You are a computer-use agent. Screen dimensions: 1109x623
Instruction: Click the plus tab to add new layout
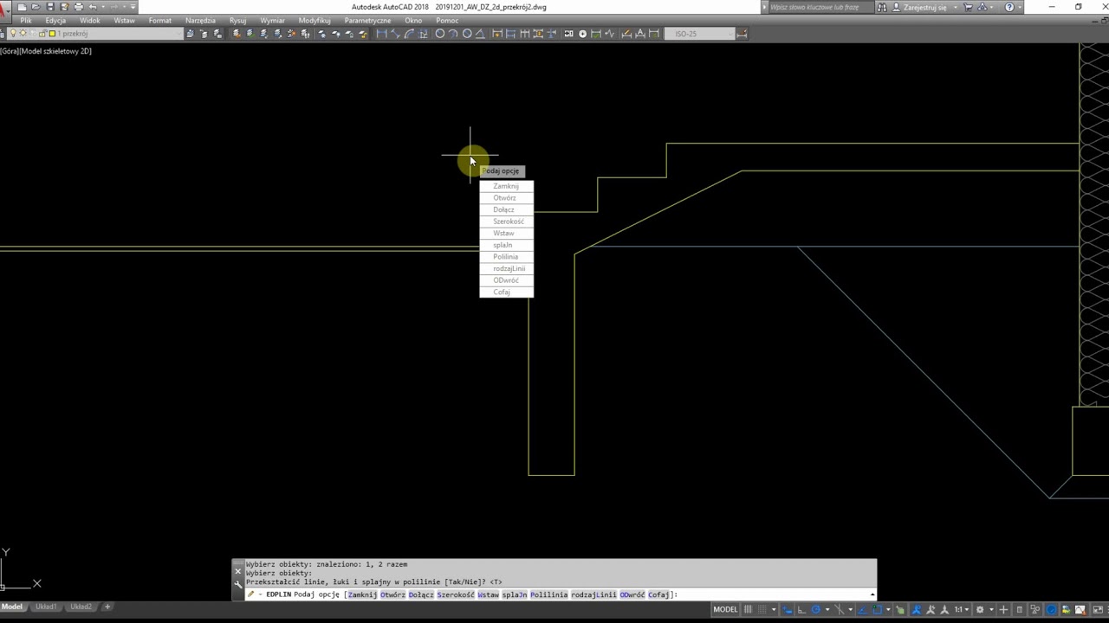click(107, 607)
